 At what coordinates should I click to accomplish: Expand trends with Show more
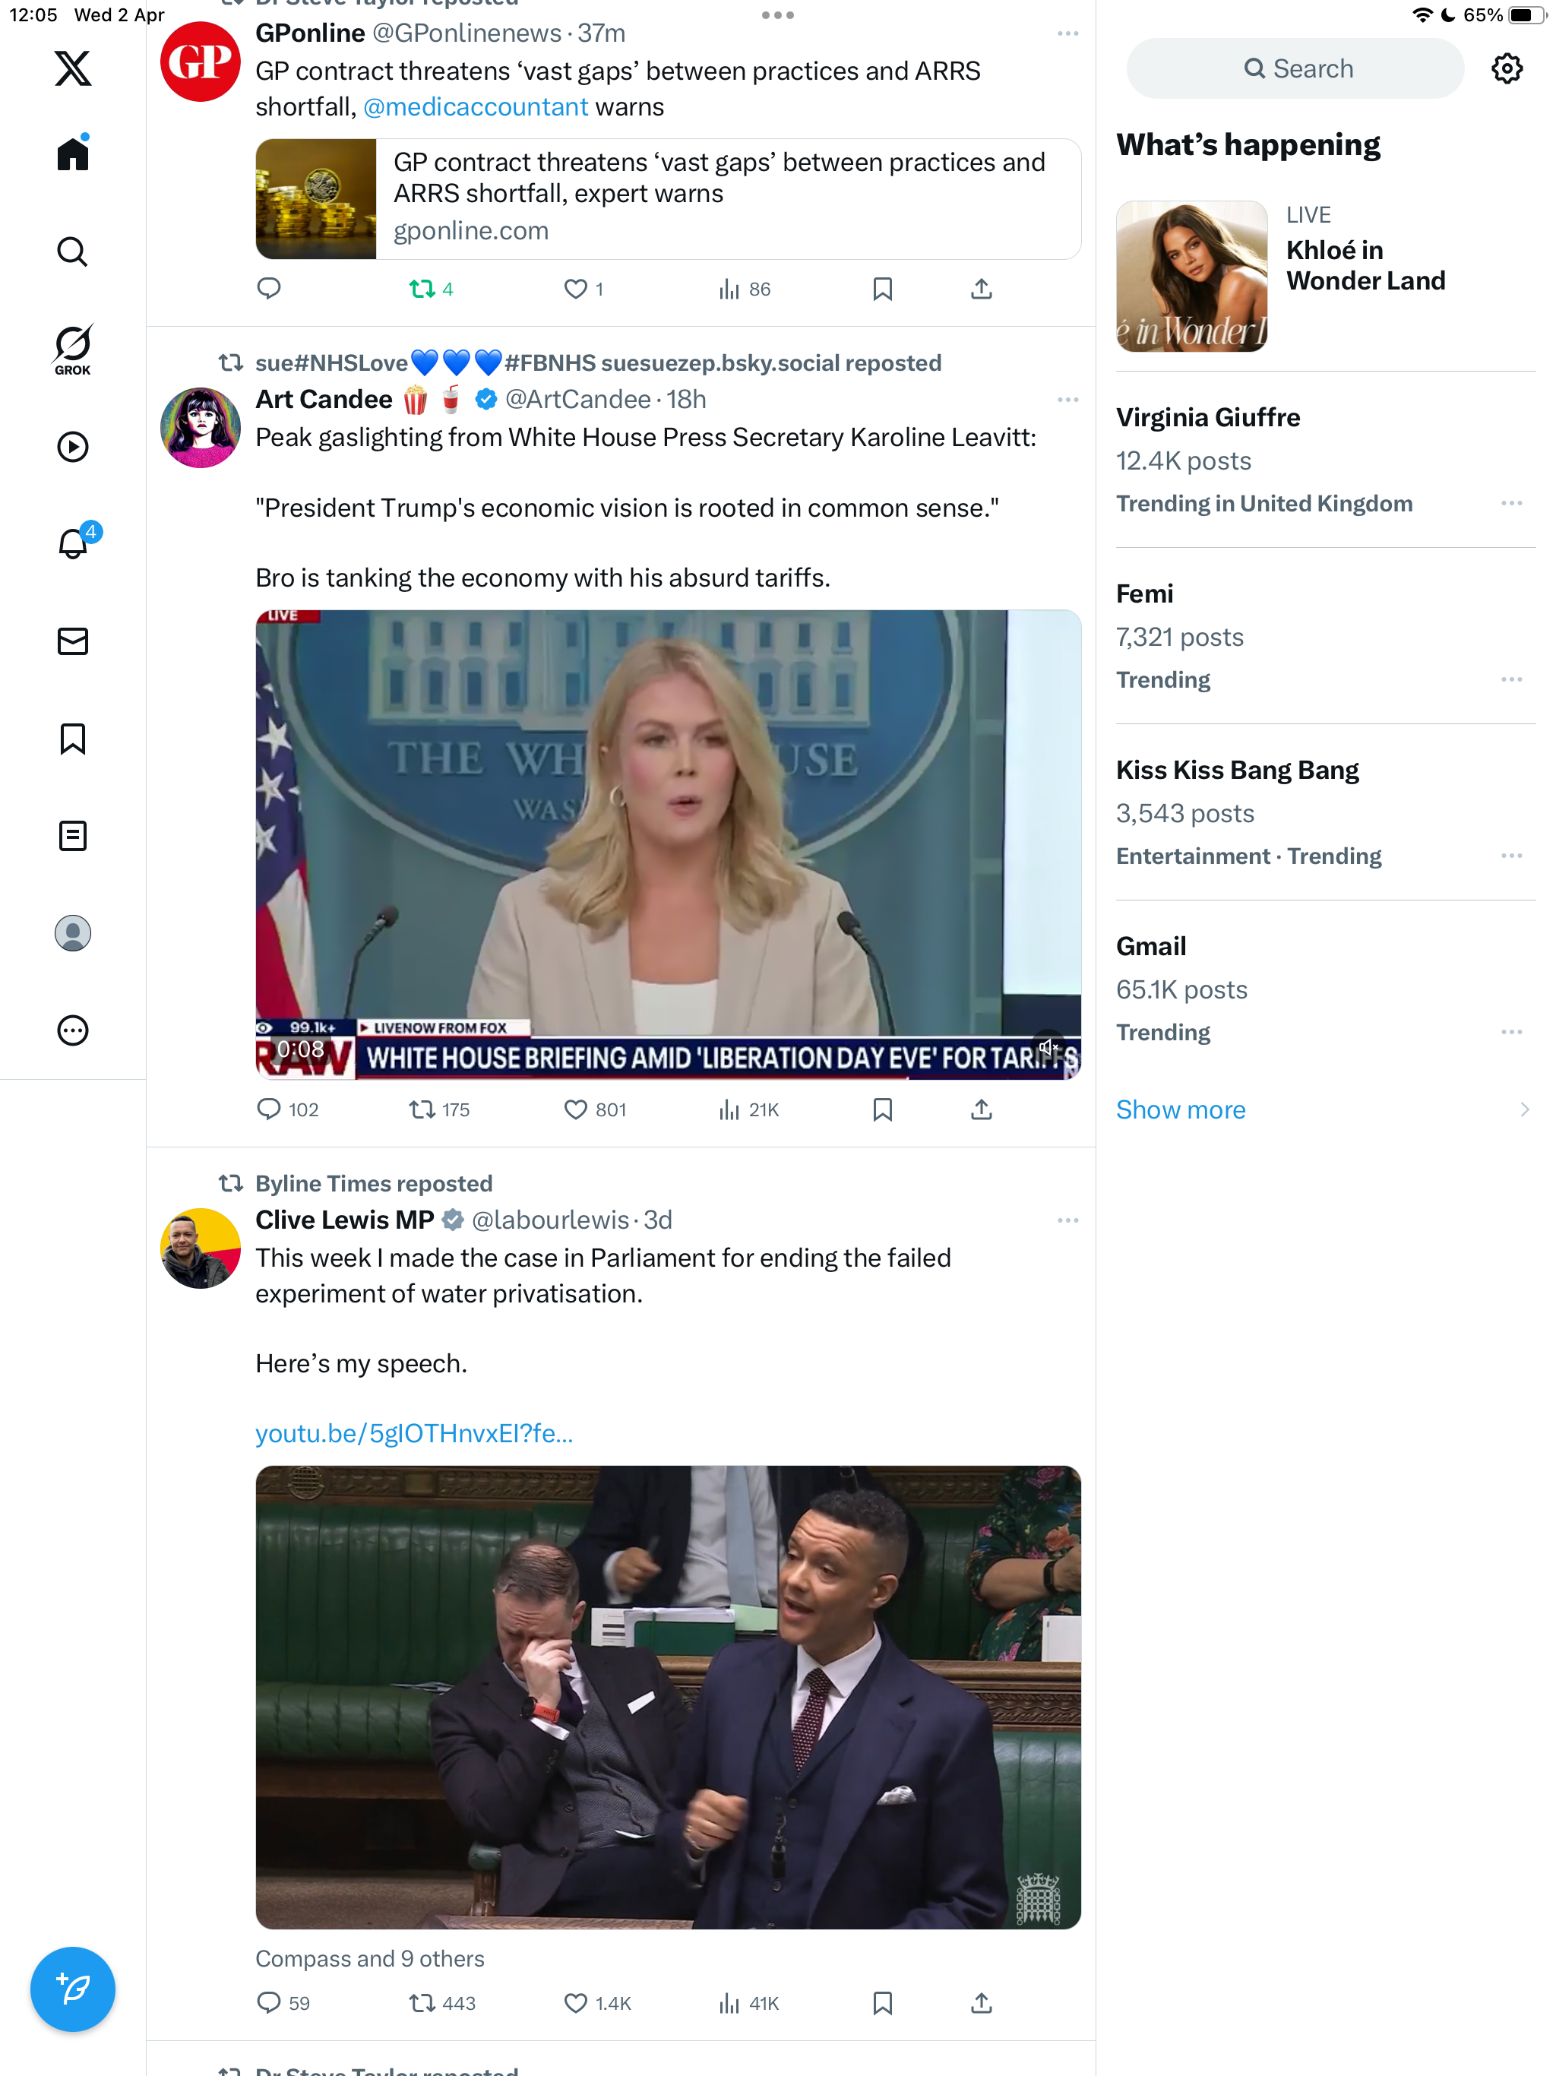click(1180, 1109)
